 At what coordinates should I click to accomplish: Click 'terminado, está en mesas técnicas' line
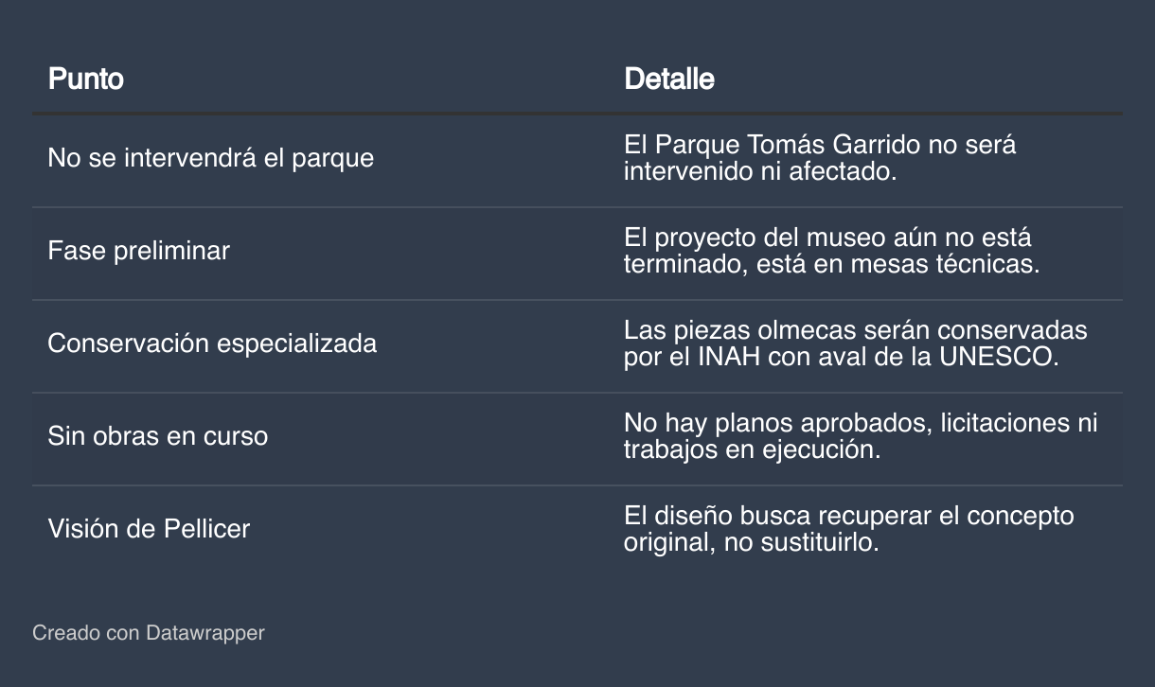click(x=831, y=265)
